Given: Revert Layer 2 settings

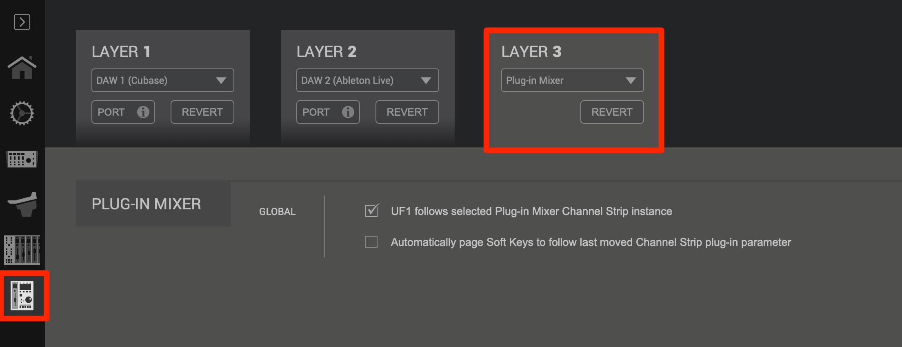Looking at the screenshot, I should 407,112.
